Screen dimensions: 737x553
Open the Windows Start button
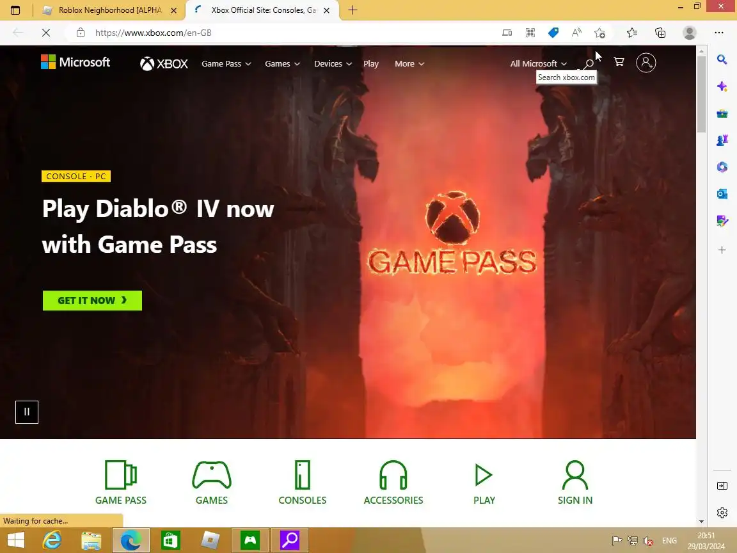pyautogui.click(x=15, y=540)
